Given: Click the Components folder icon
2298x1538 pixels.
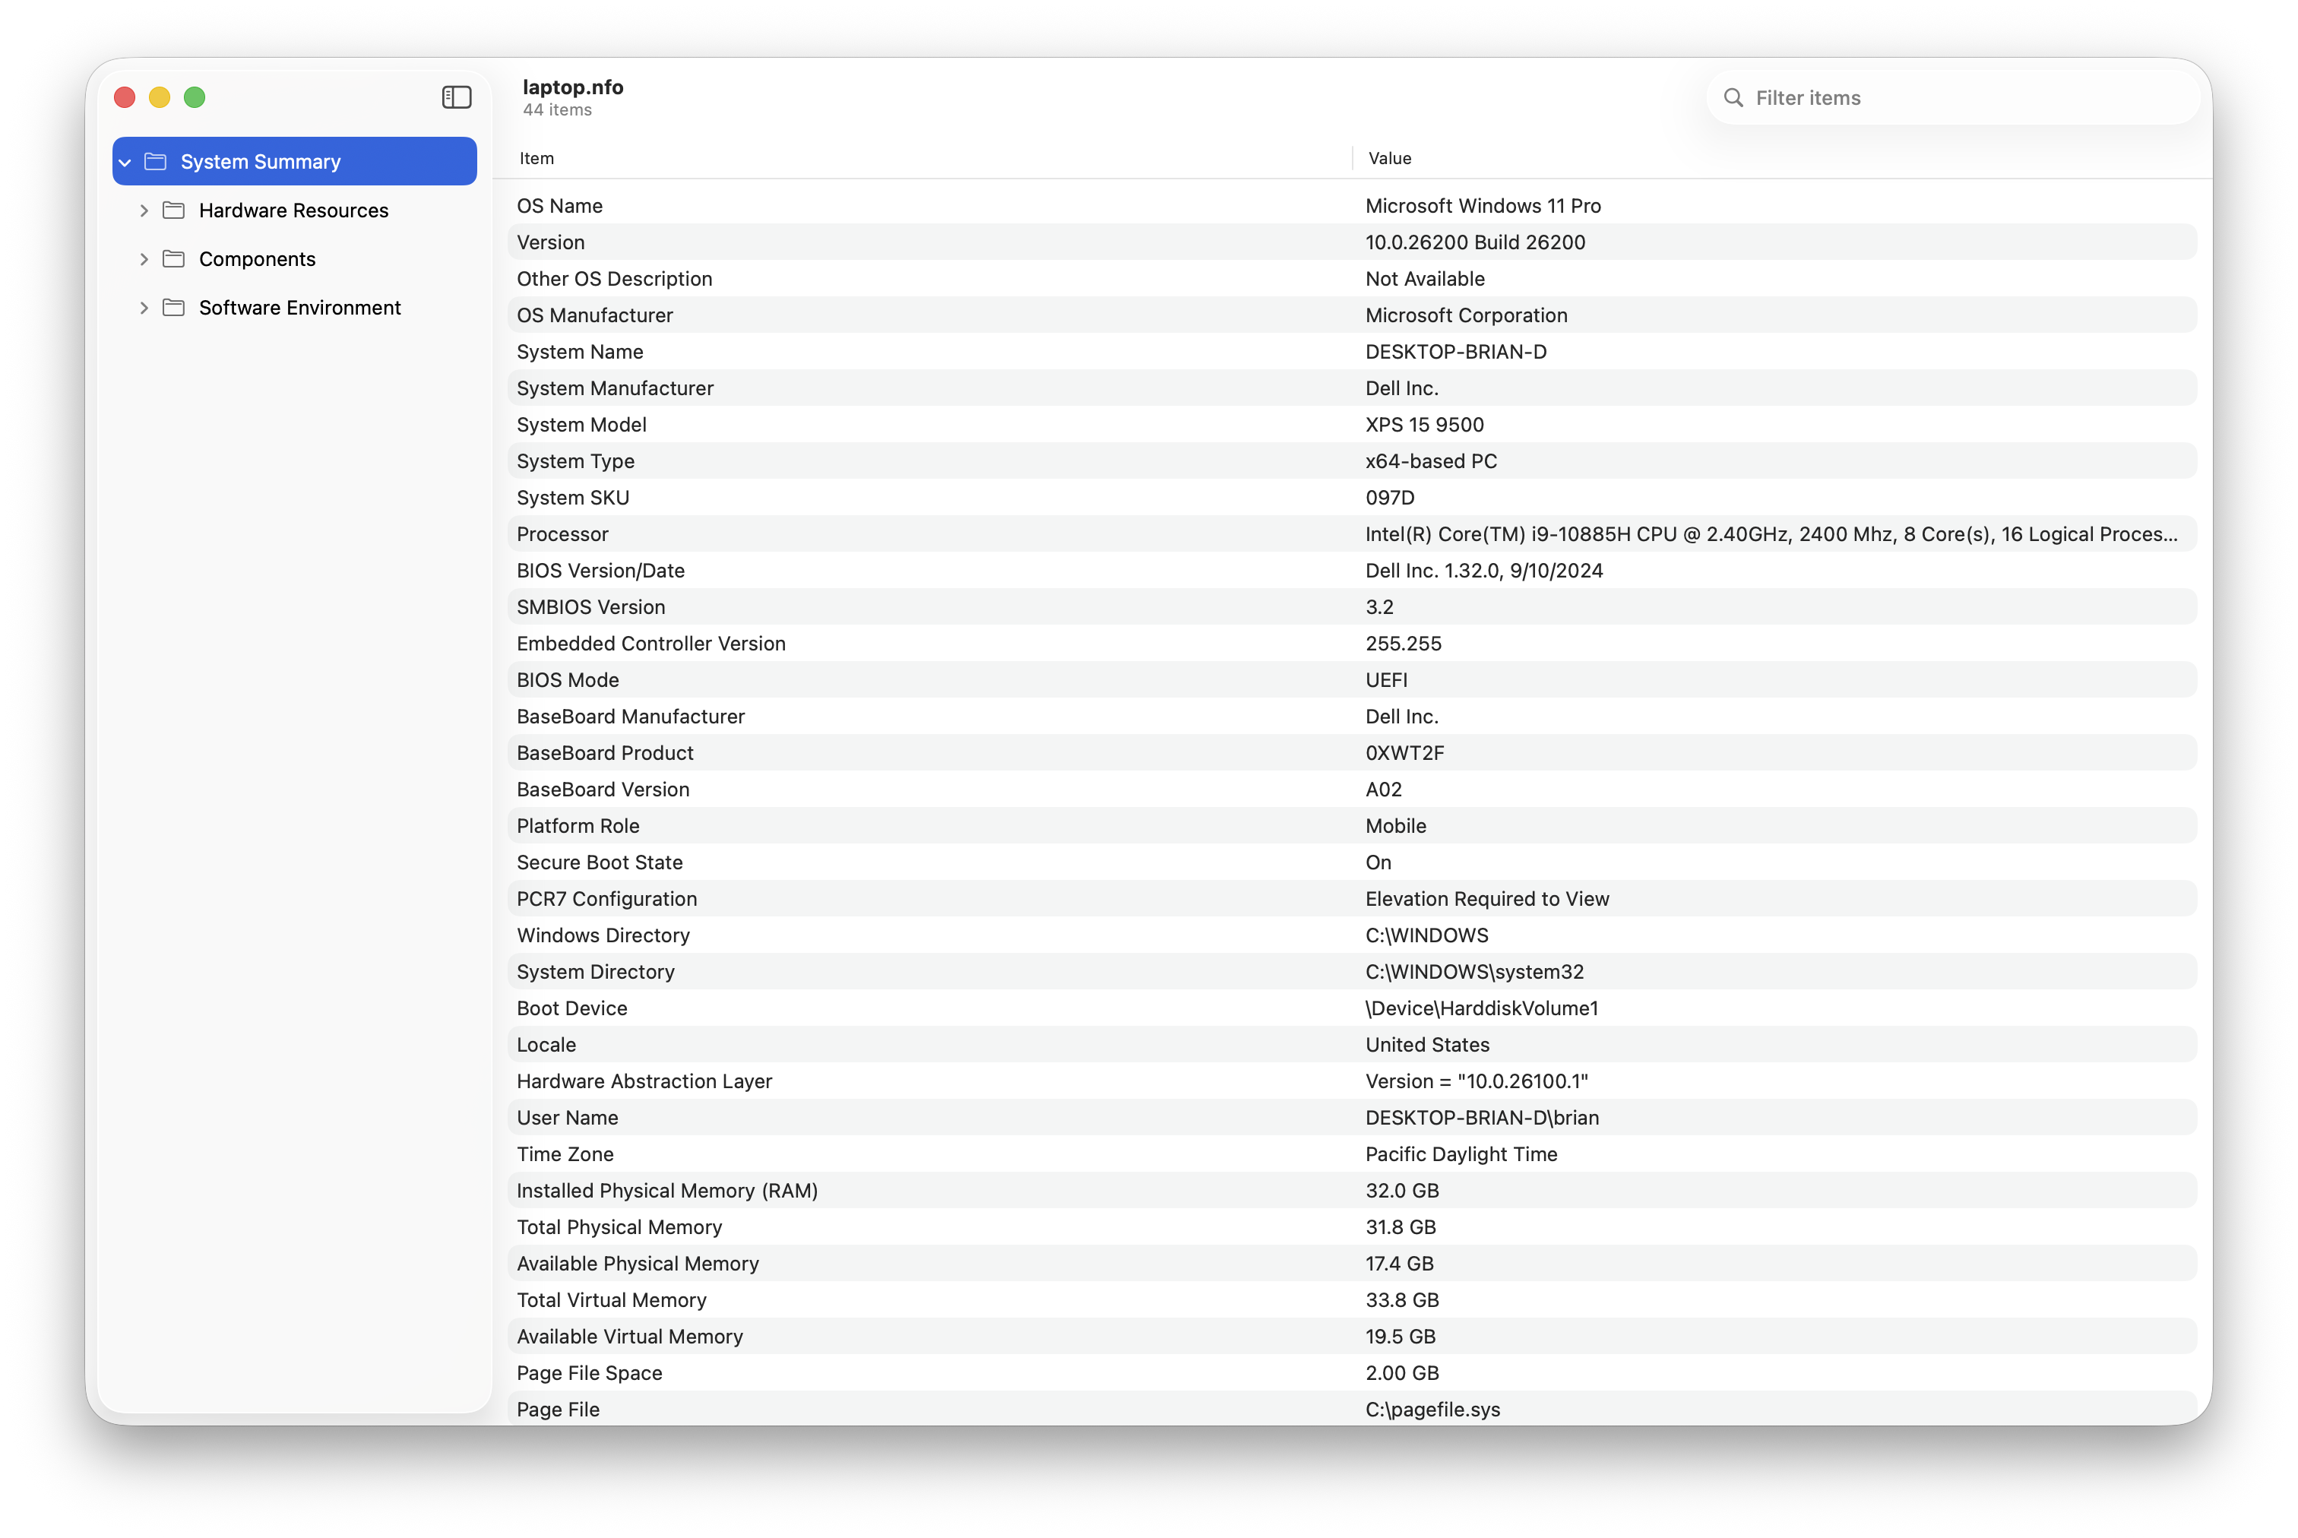Looking at the screenshot, I should pyautogui.click(x=173, y=259).
